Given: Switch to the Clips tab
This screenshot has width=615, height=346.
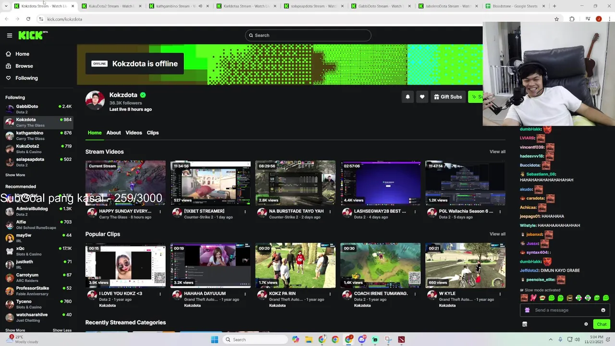Looking at the screenshot, I should click(153, 133).
